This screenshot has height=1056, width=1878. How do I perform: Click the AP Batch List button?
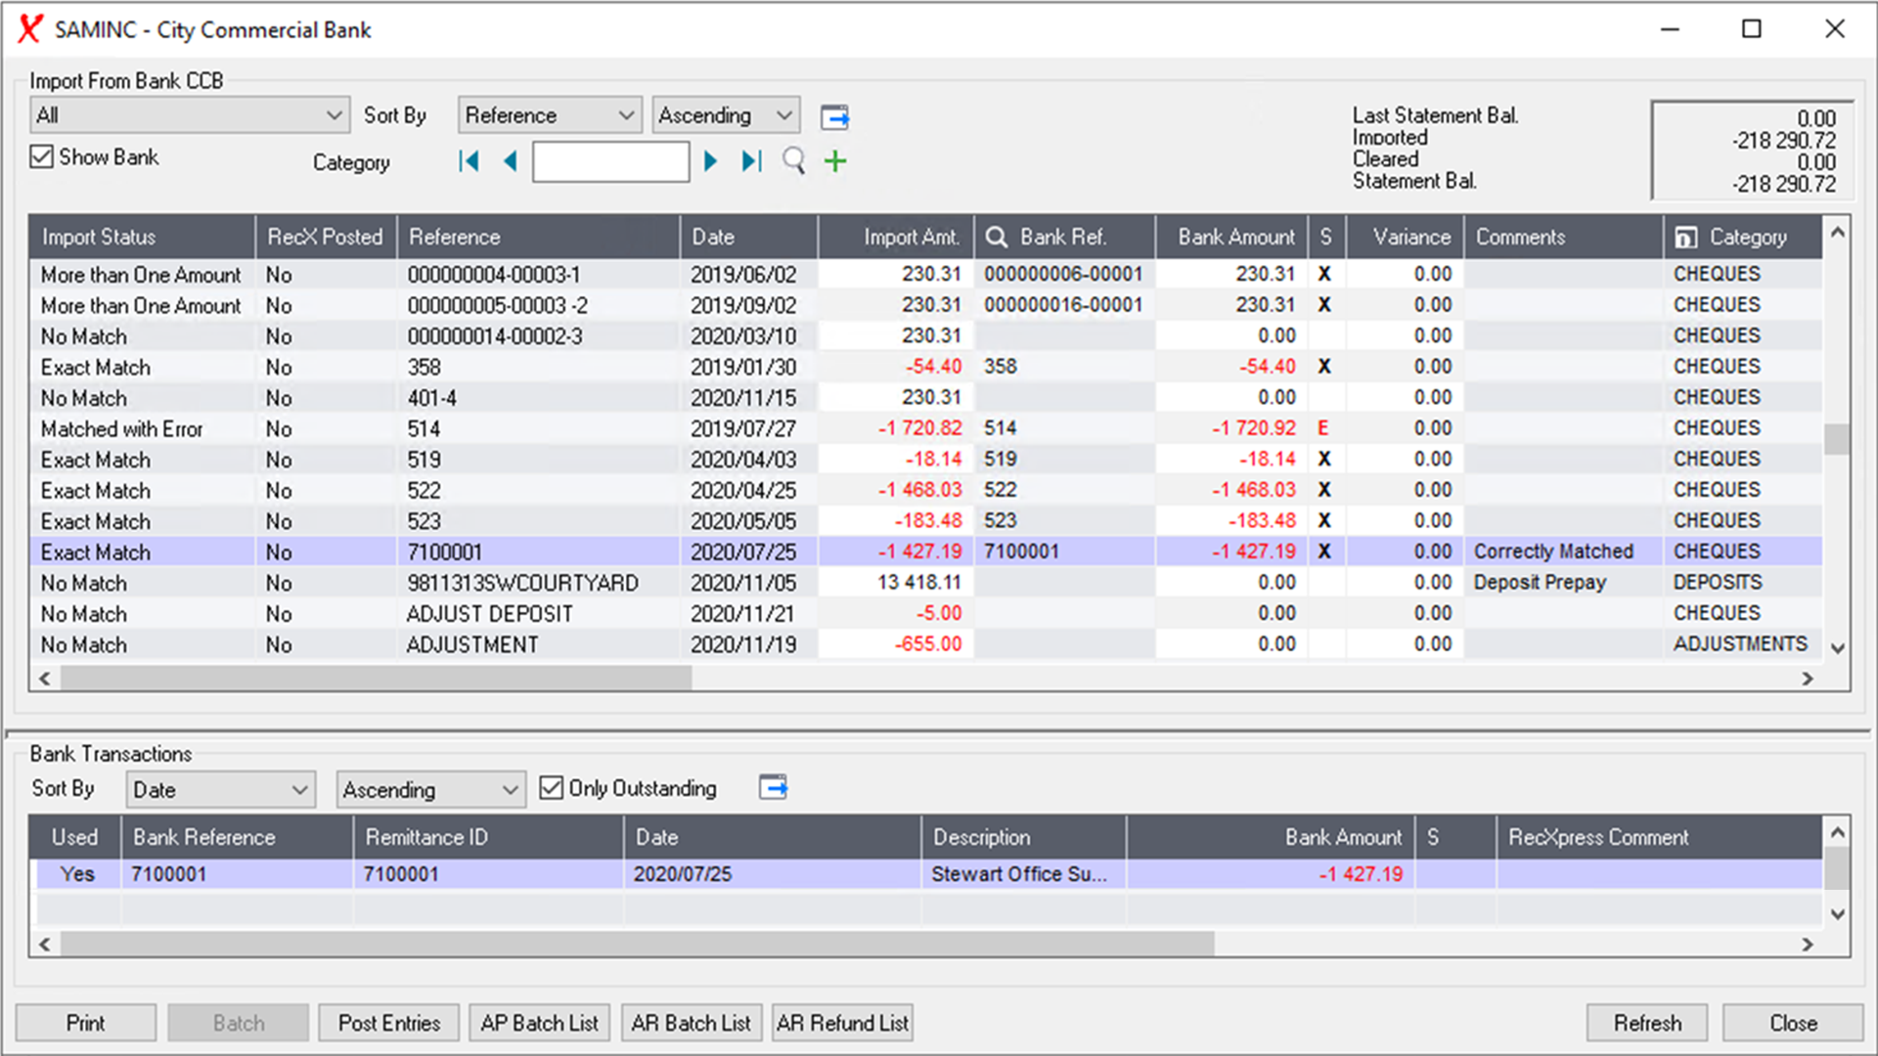pyautogui.click(x=539, y=1023)
